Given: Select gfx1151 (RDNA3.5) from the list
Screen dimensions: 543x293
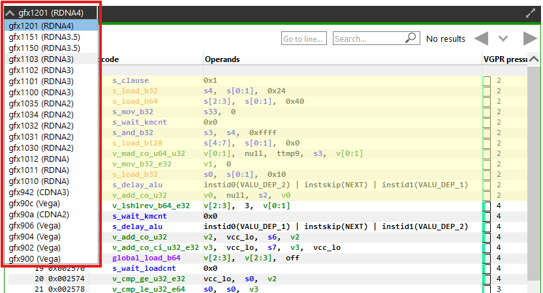Looking at the screenshot, I should (x=44, y=37).
